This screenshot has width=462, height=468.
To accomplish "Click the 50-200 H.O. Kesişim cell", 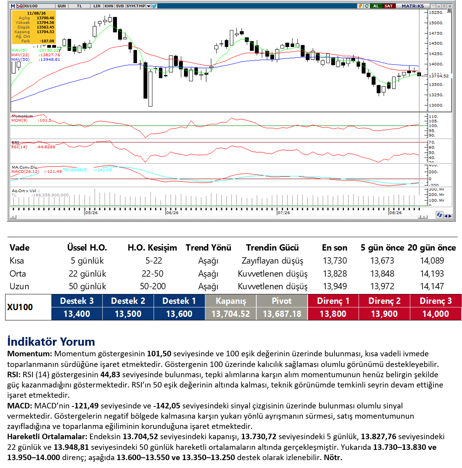I will point(153,286).
